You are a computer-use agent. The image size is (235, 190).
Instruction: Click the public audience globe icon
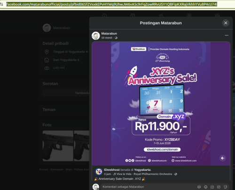click(116, 38)
